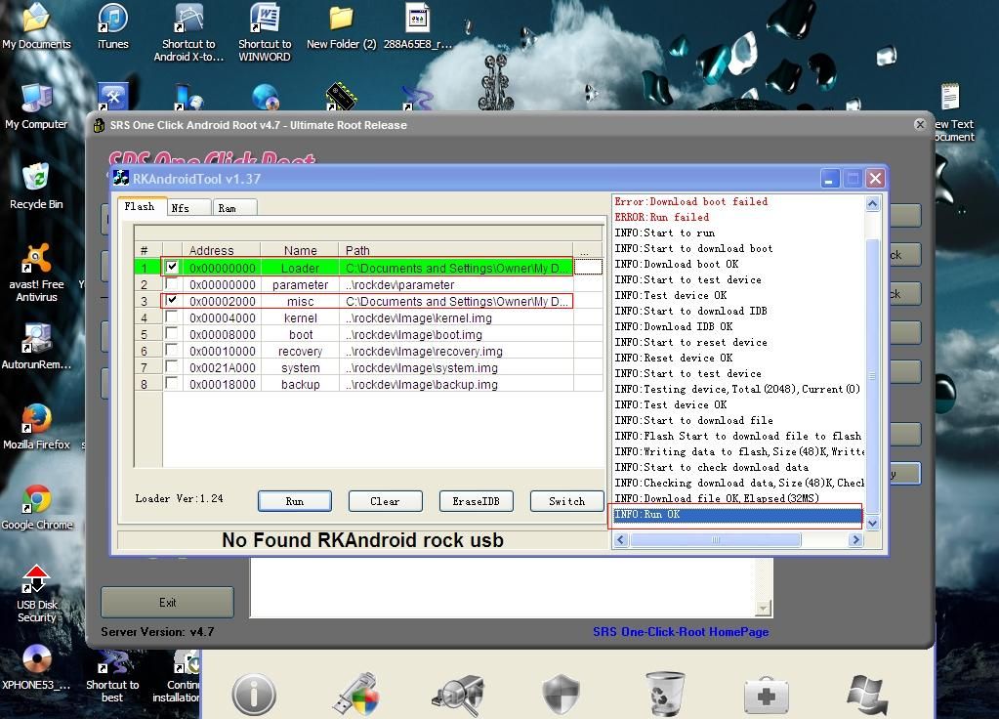Open the New Text Document desktop icon
The width and height of the screenshot is (999, 719).
click(x=953, y=113)
